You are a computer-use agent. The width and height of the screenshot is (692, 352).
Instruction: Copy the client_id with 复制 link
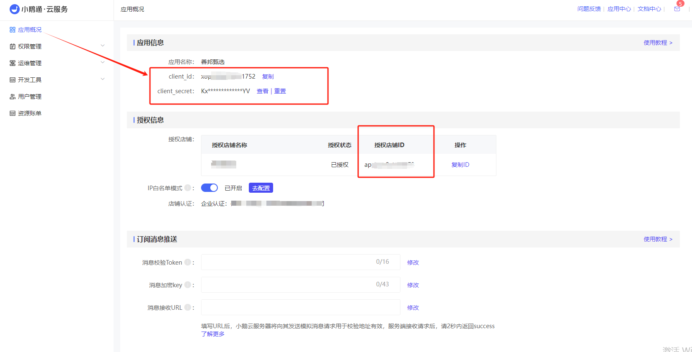tap(268, 77)
